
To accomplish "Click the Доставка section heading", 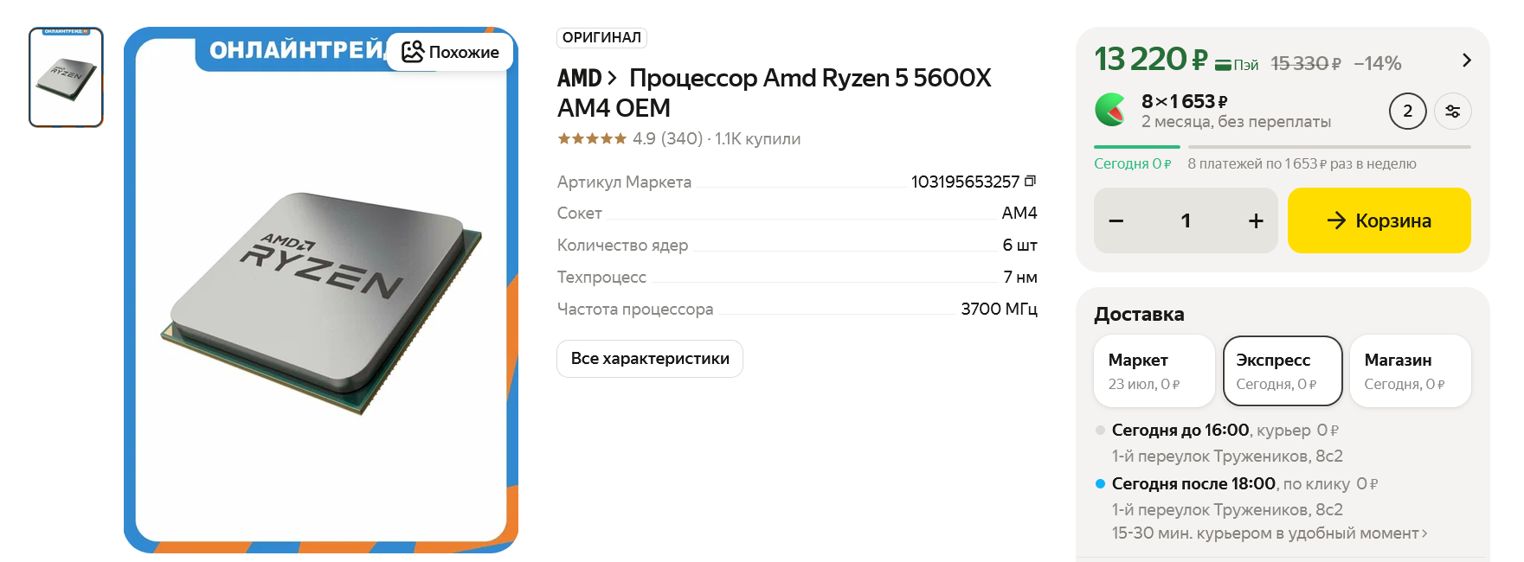I will click(x=1139, y=314).
